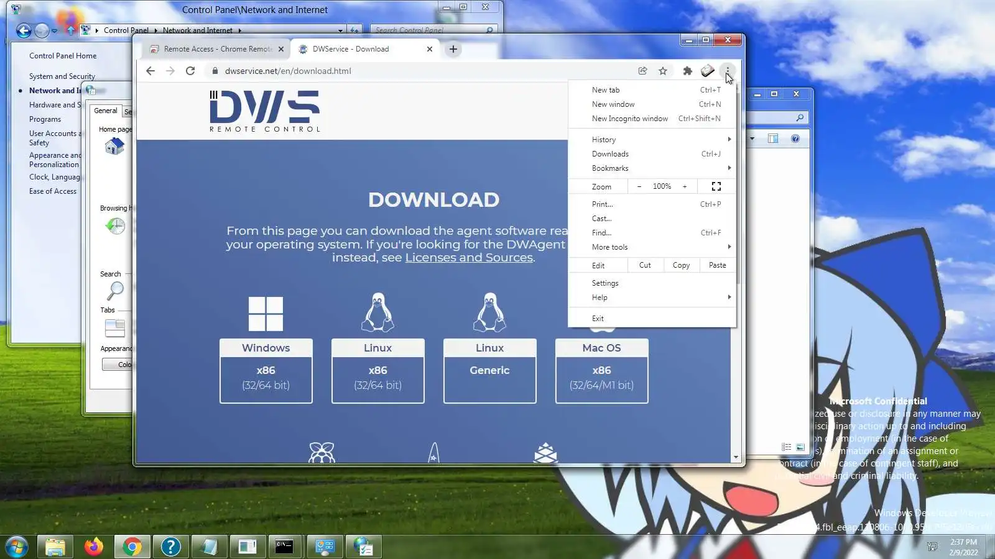995x559 pixels.
Task: Choose Find from Chrome menu
Action: coord(652,233)
